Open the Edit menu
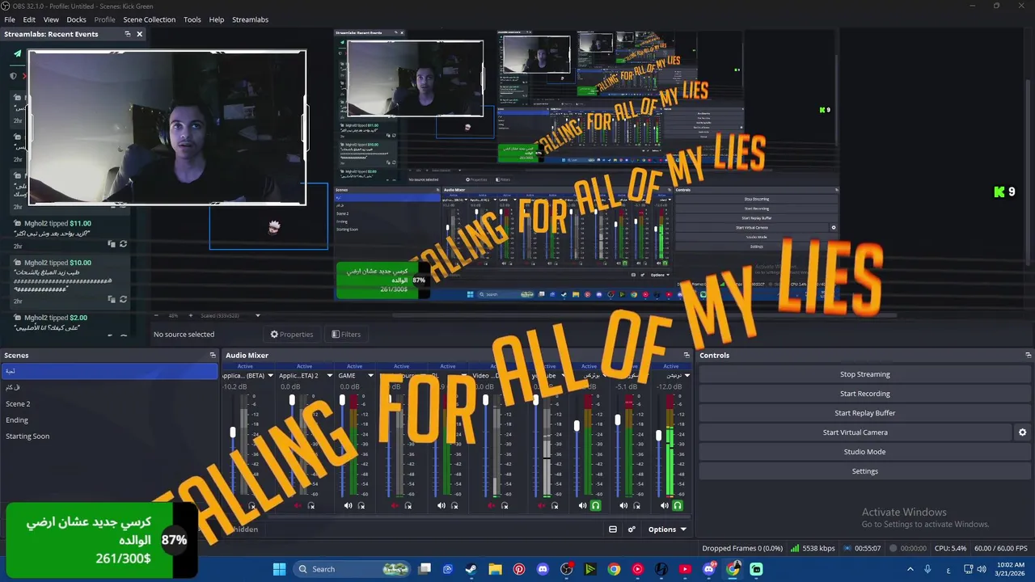Viewport: 1035px width, 582px height. click(x=29, y=19)
